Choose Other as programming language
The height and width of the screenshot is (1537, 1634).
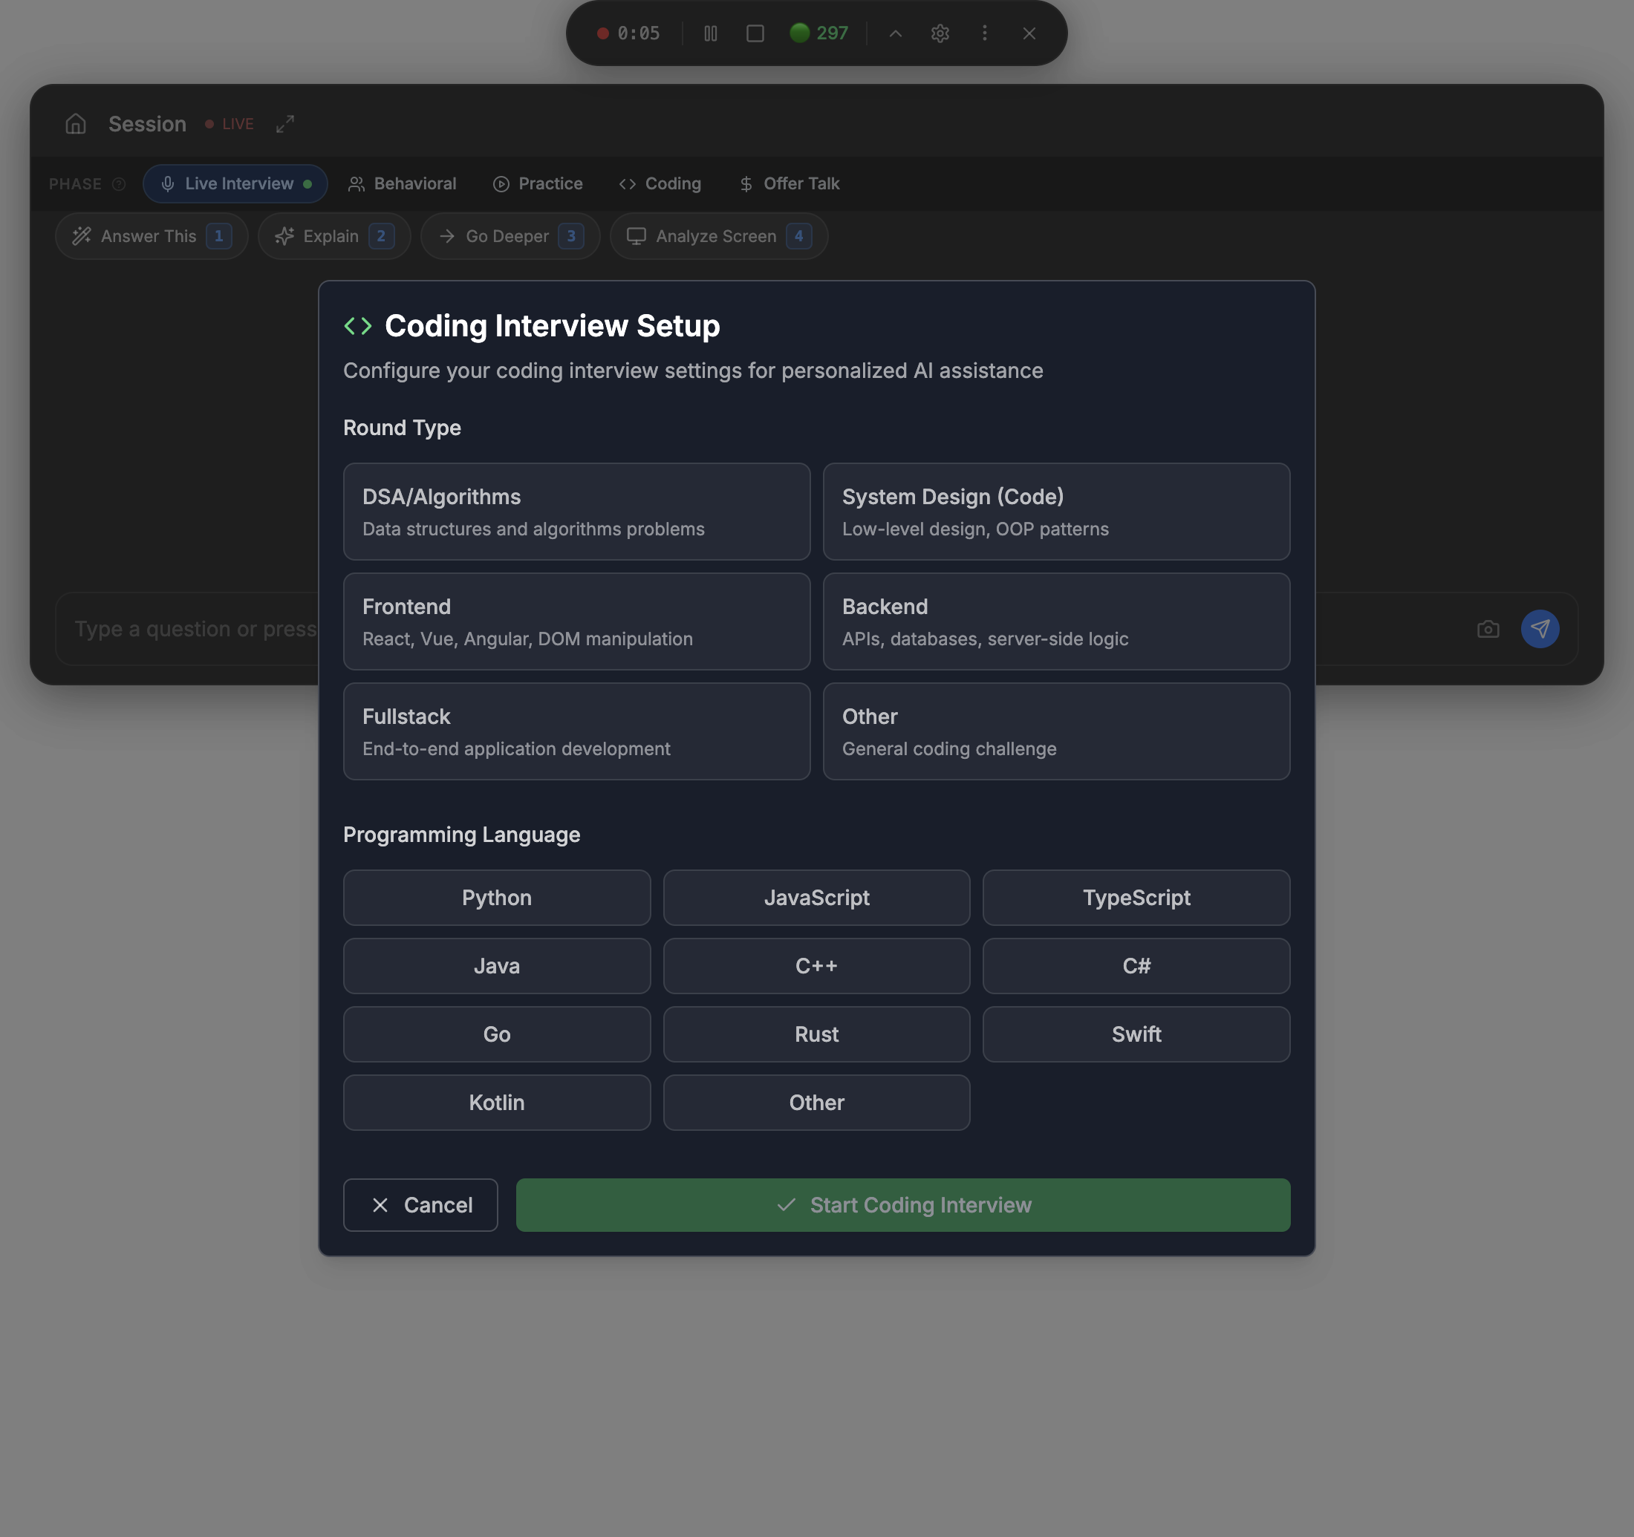click(817, 1103)
